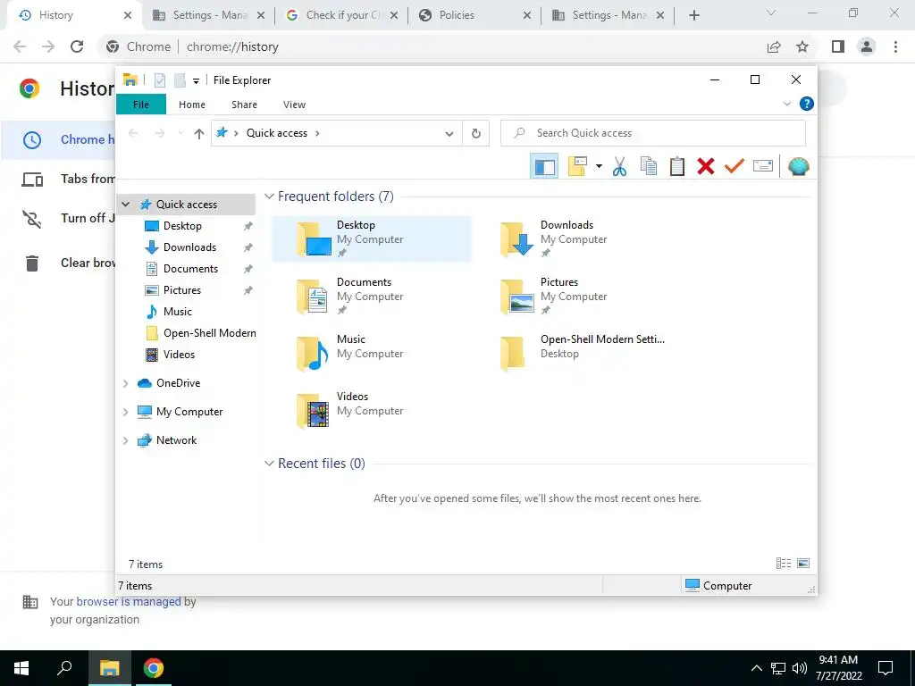Select Music in navigation pane
Image resolution: width=915 pixels, height=686 pixels.
[x=178, y=312]
